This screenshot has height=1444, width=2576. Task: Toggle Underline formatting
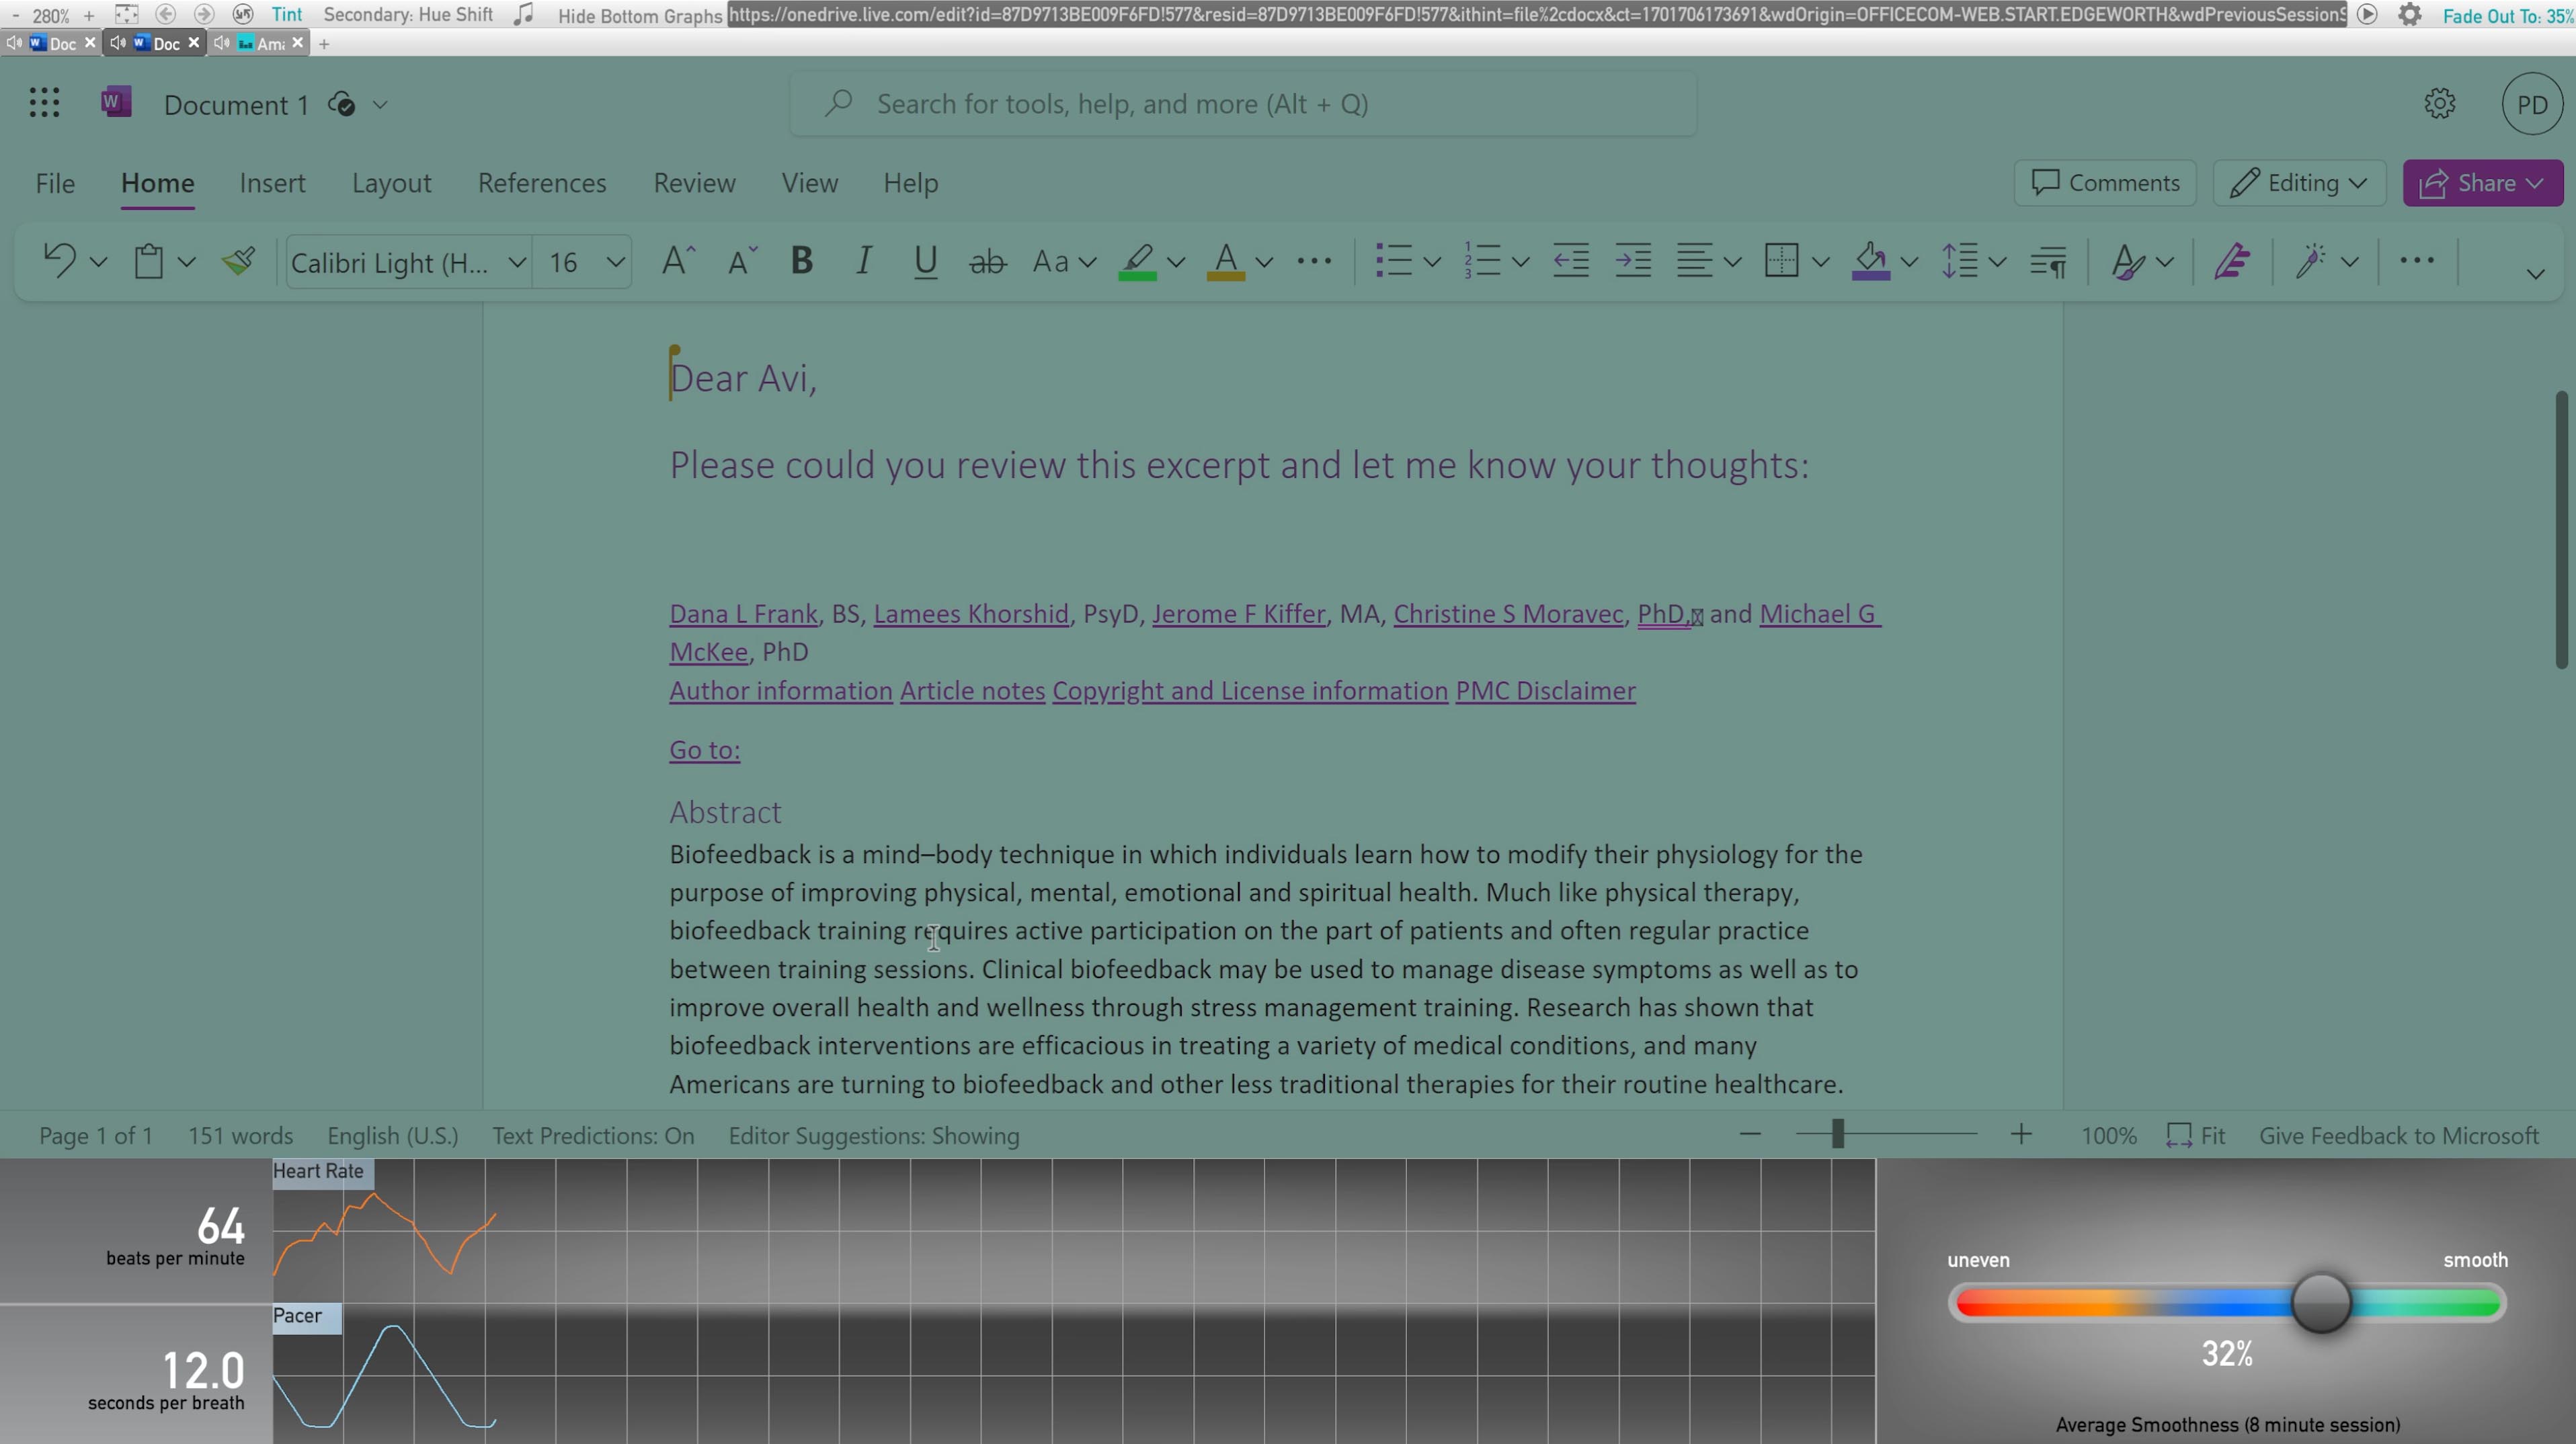click(x=925, y=262)
